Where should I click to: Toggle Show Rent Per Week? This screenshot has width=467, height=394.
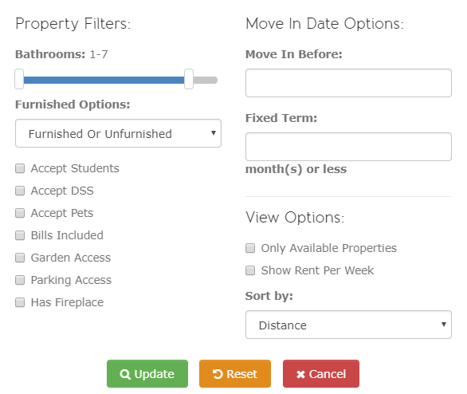pyautogui.click(x=250, y=270)
